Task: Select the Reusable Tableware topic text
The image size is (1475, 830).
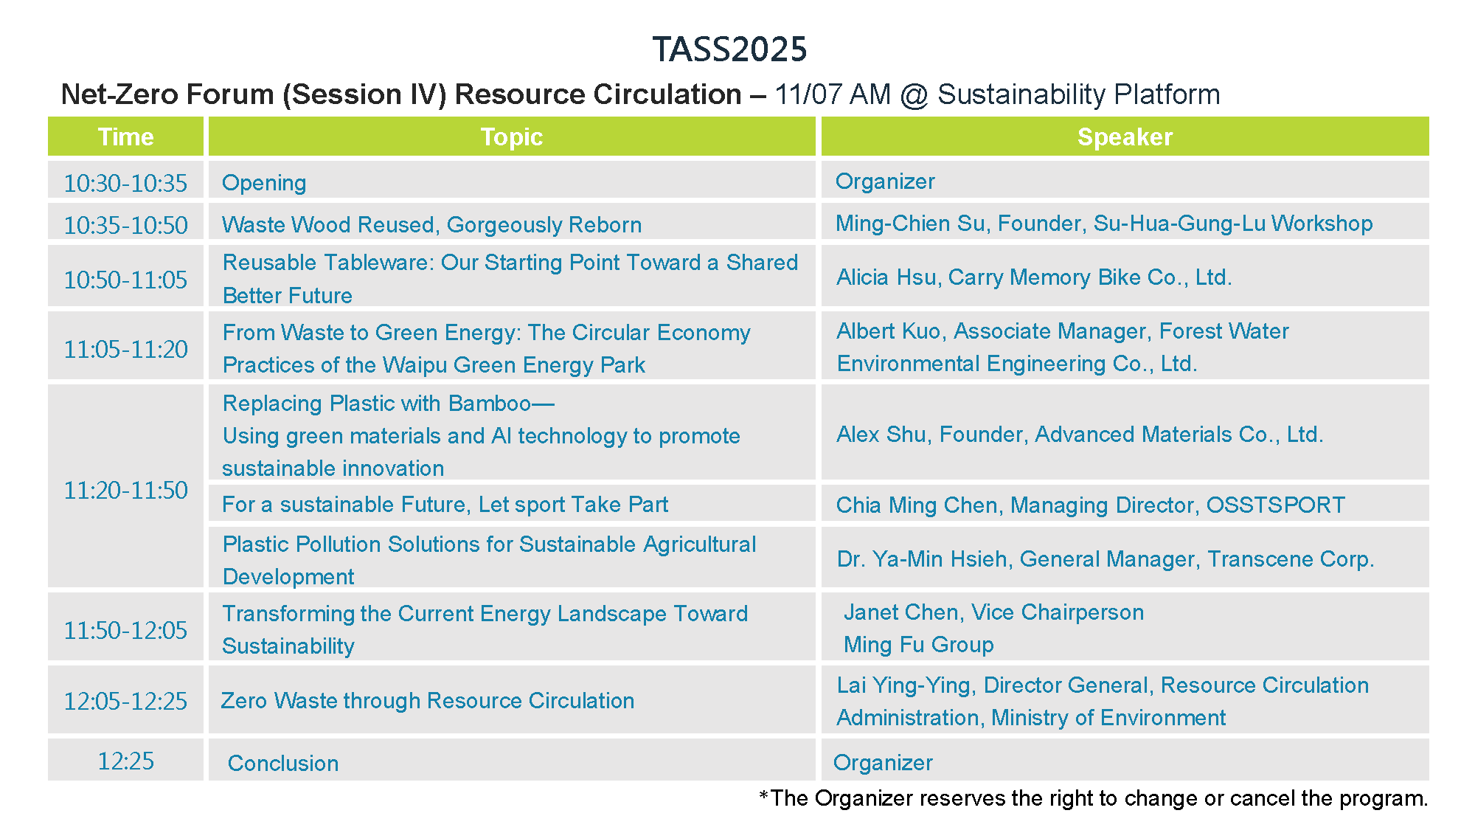Action: point(510,278)
